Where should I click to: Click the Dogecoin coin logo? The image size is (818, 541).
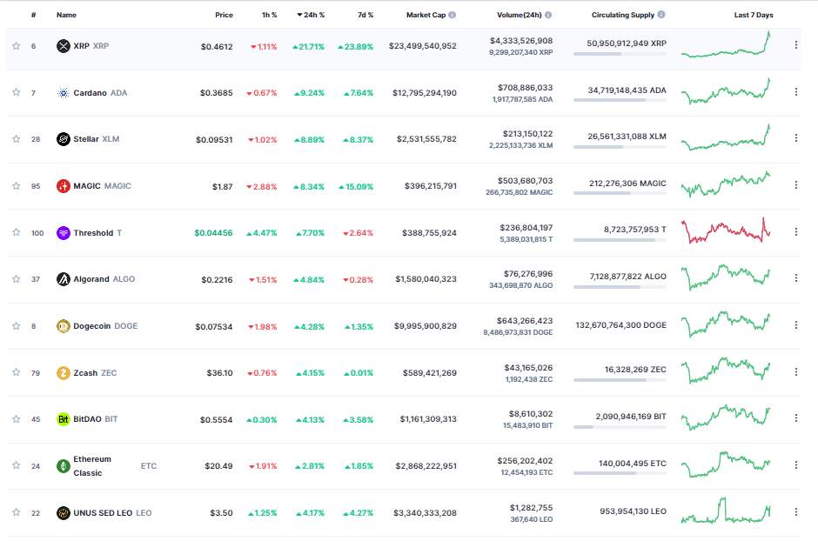point(64,326)
